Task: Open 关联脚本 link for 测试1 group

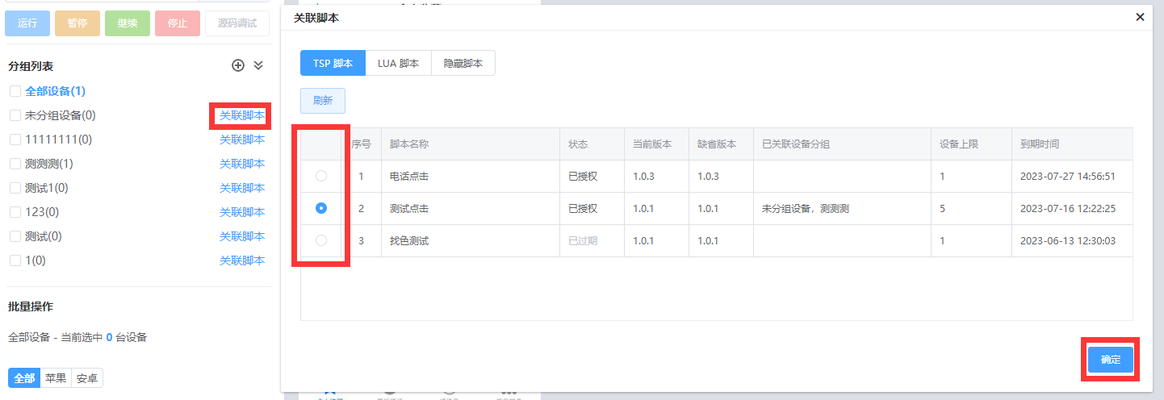Action: coord(242,188)
